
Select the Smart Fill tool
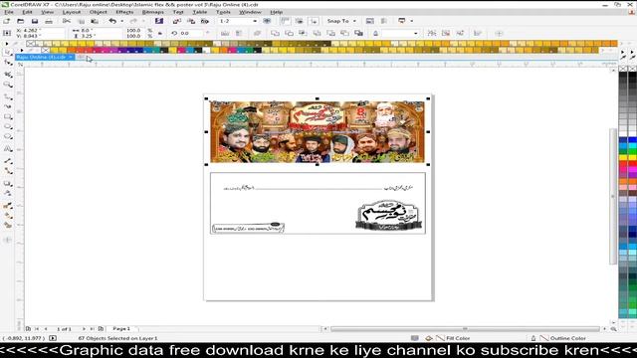click(x=8, y=226)
